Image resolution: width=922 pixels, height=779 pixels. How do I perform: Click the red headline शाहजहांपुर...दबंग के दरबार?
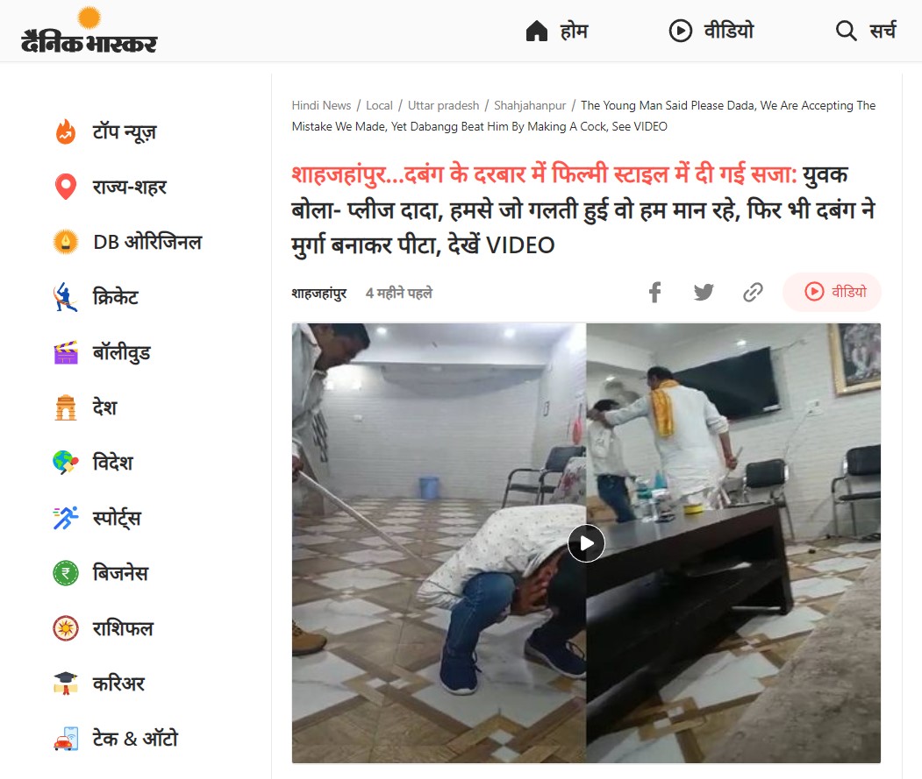(x=545, y=174)
